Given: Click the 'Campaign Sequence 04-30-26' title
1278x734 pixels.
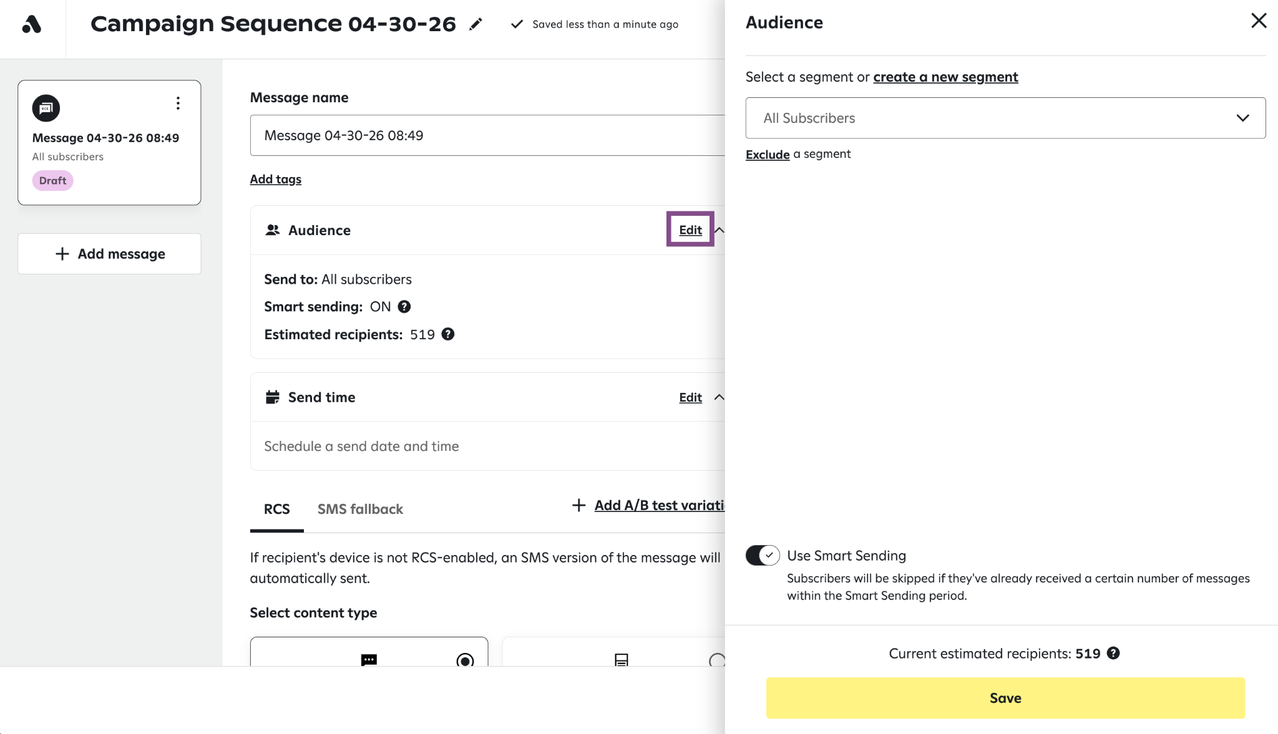Looking at the screenshot, I should click(273, 24).
